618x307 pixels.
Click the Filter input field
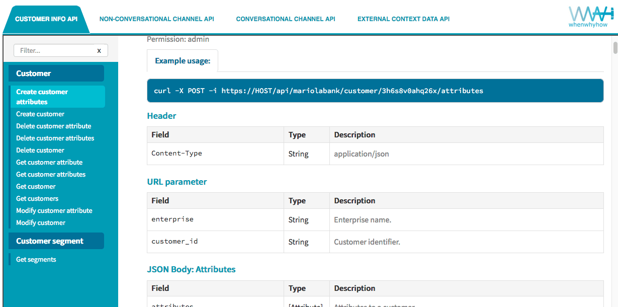[x=54, y=50]
